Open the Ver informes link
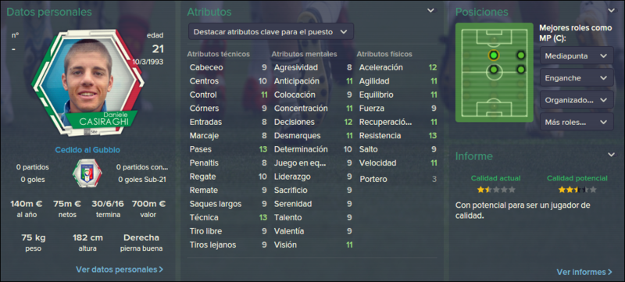This screenshot has height=282, width=625. click(x=584, y=272)
